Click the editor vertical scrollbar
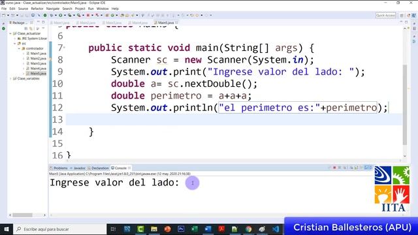 [405, 104]
